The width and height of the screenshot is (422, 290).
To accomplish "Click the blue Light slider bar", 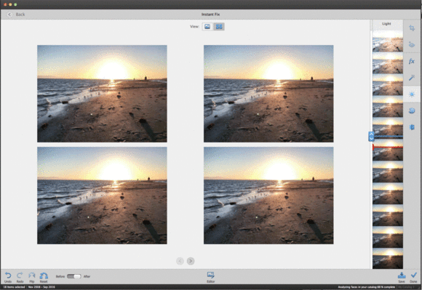I will [389, 137].
